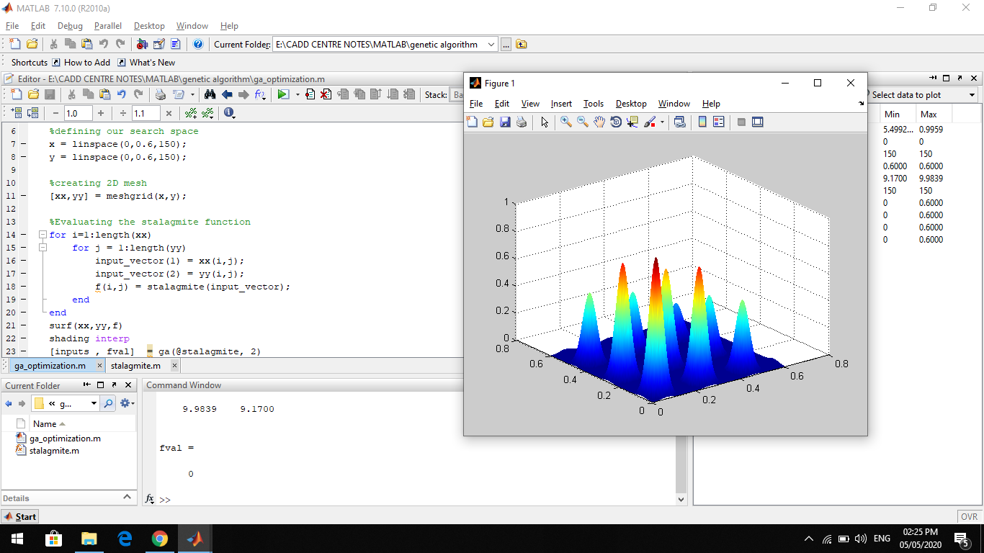Click Hide Plot Tools icon in Figure 1
Image resolution: width=984 pixels, height=553 pixels.
coord(741,122)
